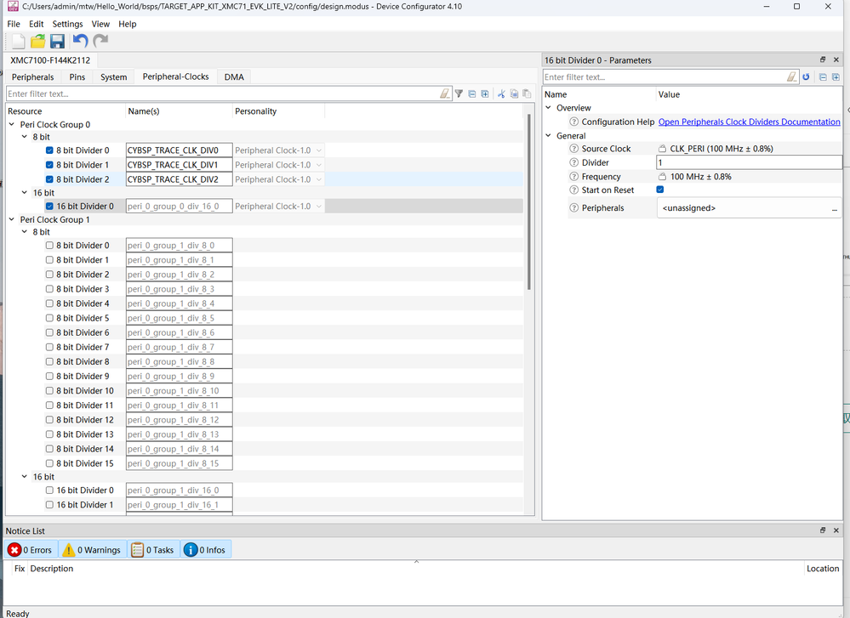Switch to the DMA tab
Viewport: 850px width, 618px height.
click(x=234, y=77)
